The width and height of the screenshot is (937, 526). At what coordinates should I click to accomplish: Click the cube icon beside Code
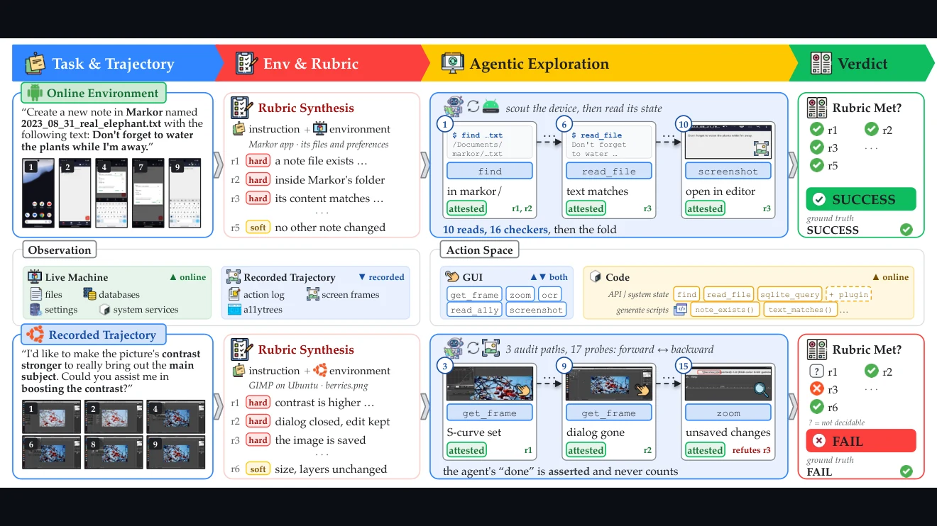pyautogui.click(x=596, y=277)
